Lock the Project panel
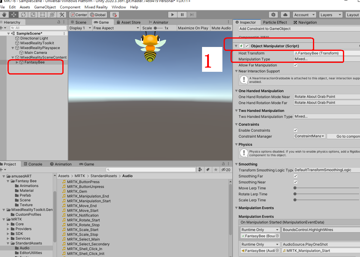This screenshot has height=257, width=360. coord(223,164)
